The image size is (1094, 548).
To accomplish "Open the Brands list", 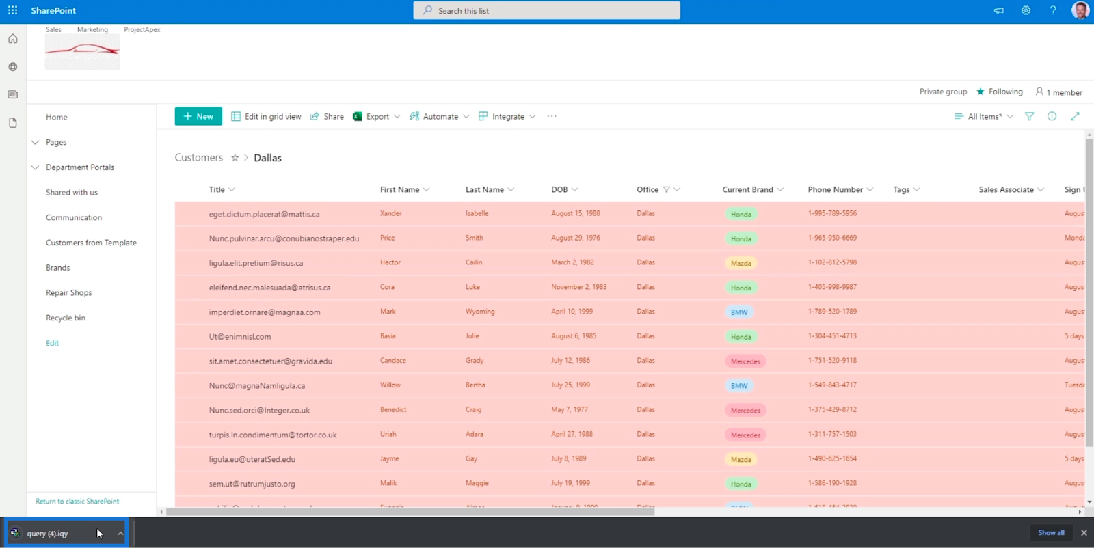I will [x=58, y=268].
